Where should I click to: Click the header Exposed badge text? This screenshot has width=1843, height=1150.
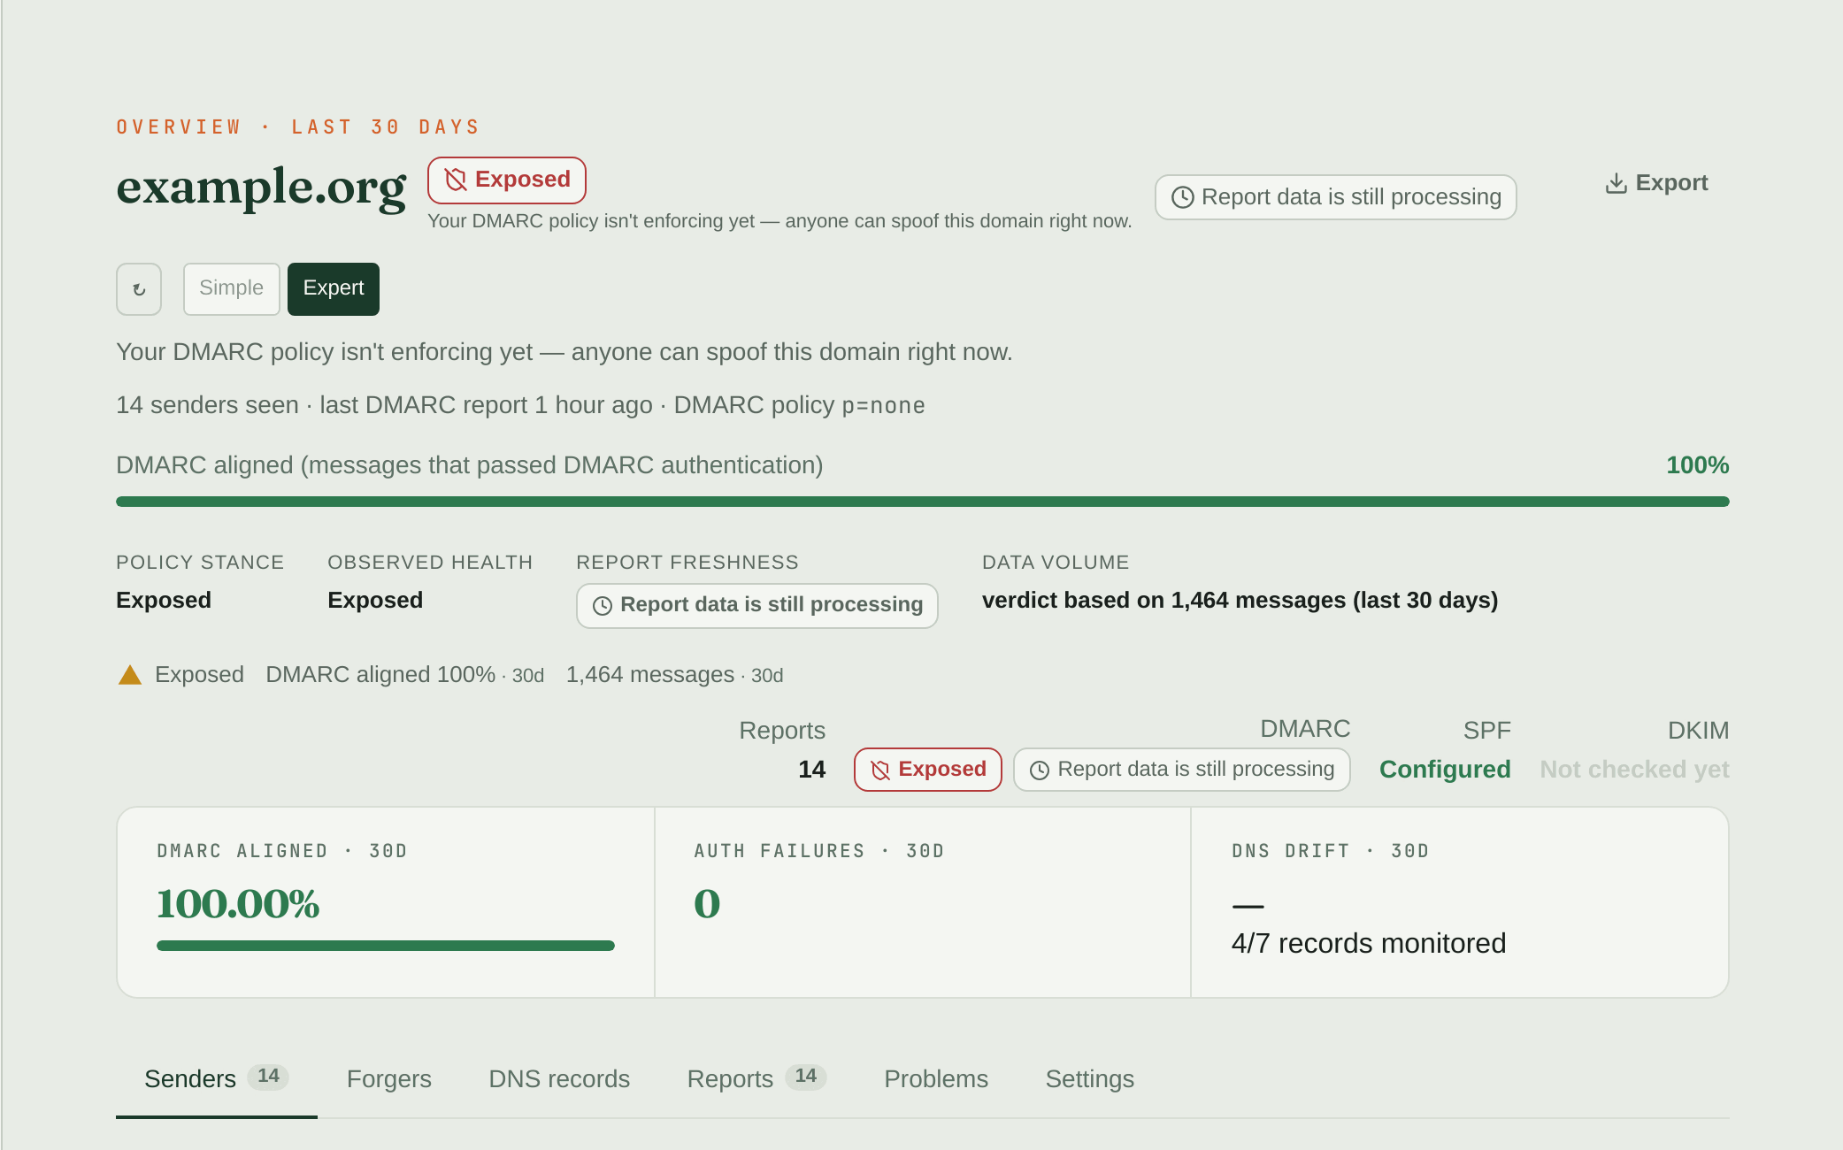(523, 180)
